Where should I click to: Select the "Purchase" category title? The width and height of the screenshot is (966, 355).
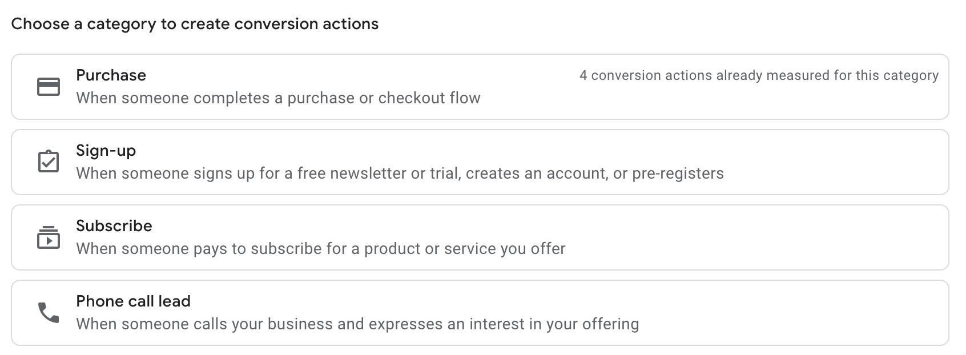(111, 75)
